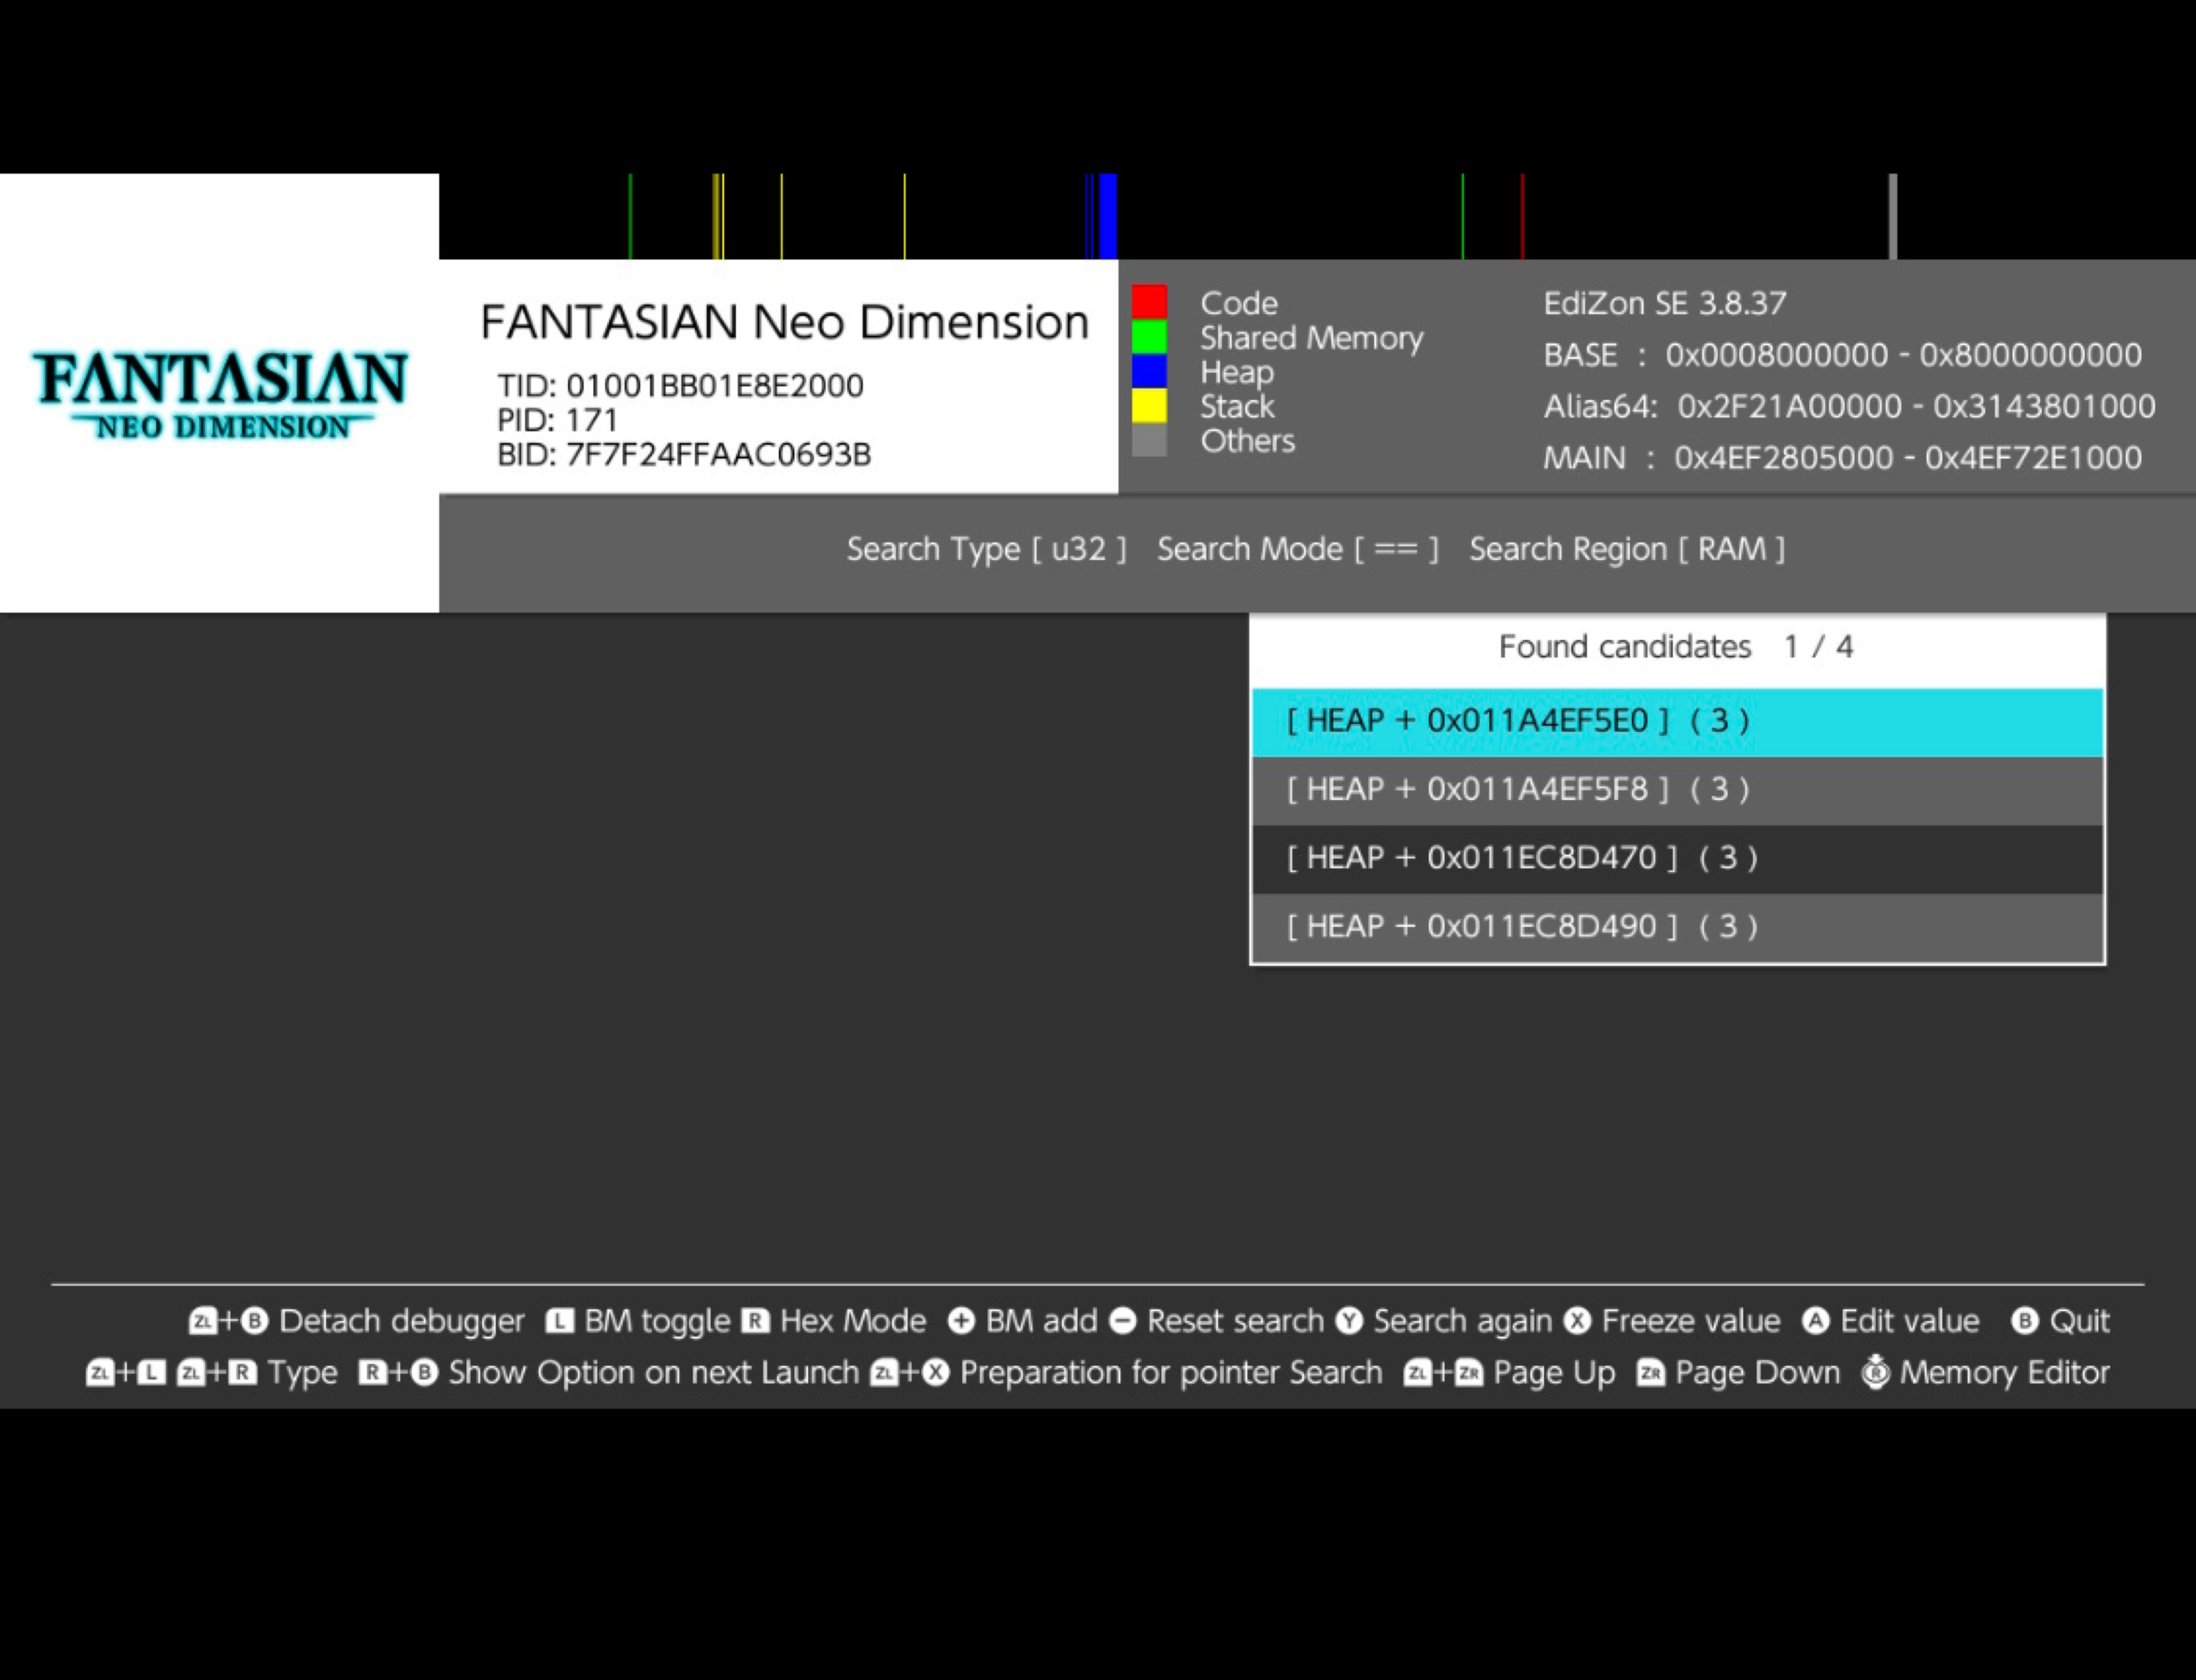This screenshot has width=2196, height=1680.
Task: Select candidate HEAP + 0x011EC8D490
Action: (1677, 927)
